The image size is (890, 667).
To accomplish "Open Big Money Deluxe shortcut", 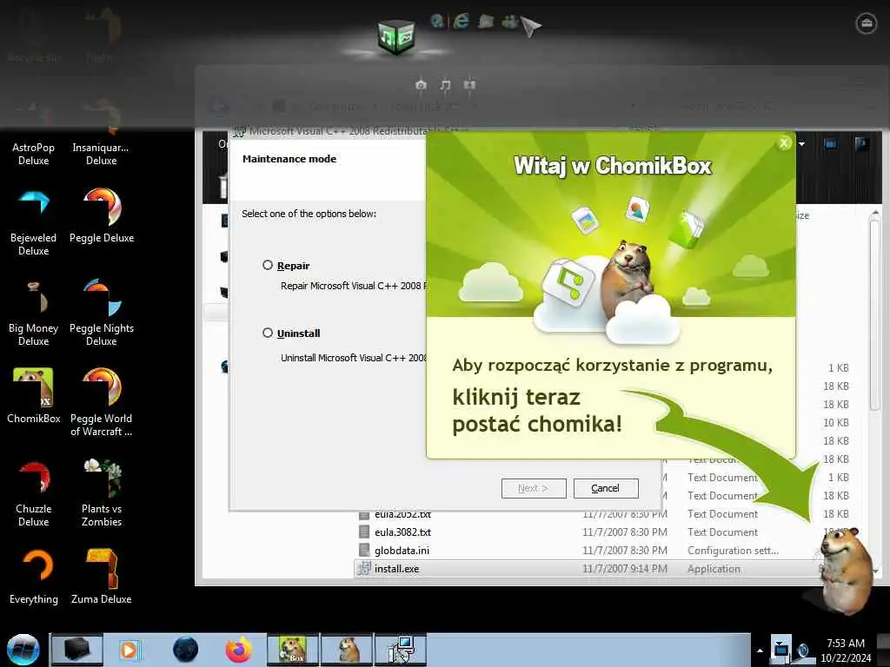I will coord(34,314).
